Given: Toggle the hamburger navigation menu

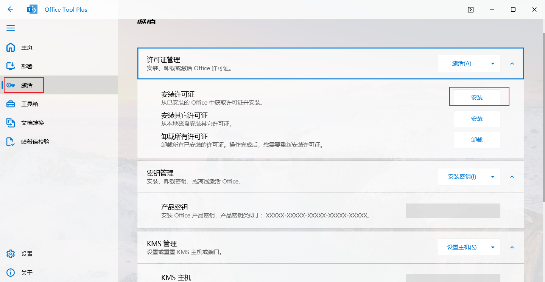Looking at the screenshot, I should [11, 28].
